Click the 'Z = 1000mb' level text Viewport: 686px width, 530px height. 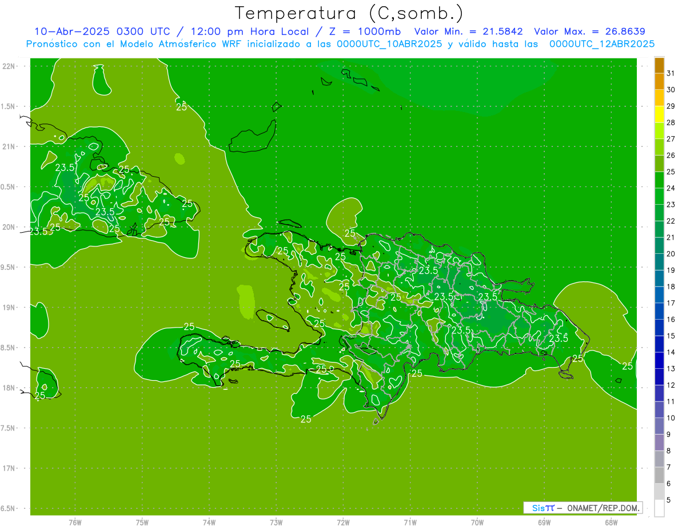coord(365,31)
